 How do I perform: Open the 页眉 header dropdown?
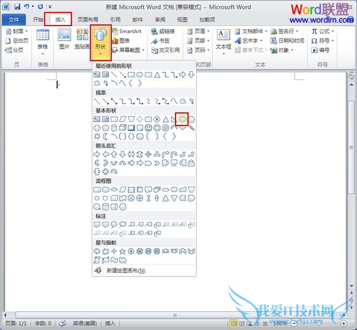(198, 31)
